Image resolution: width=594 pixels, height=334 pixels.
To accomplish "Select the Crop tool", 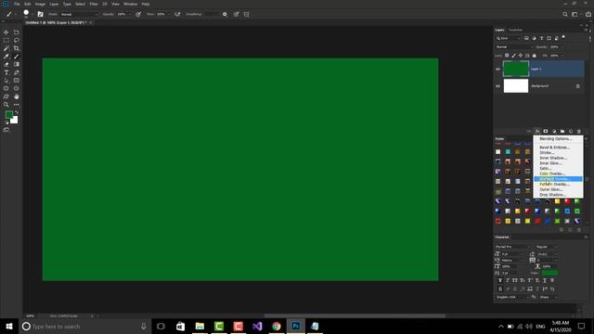I will tap(17, 48).
